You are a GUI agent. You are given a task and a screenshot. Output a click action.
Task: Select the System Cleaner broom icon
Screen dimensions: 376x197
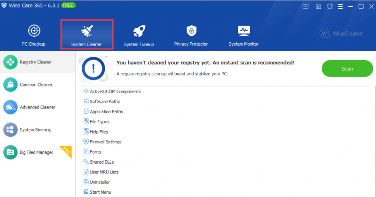coord(87,31)
